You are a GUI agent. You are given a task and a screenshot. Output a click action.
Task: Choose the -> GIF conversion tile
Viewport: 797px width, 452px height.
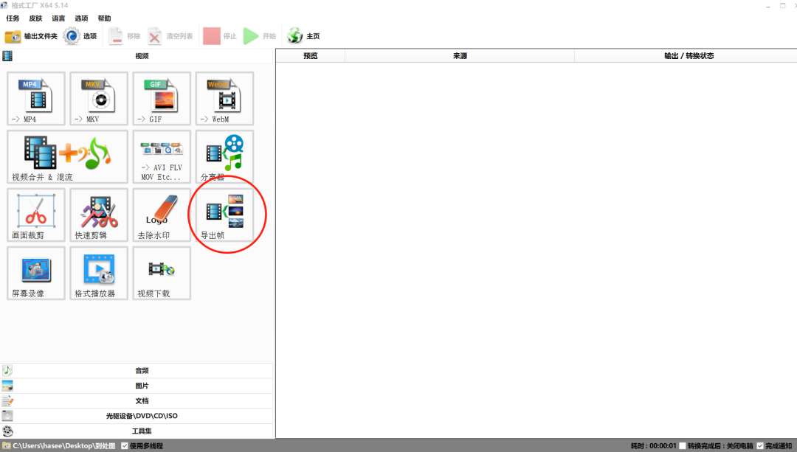pos(162,99)
